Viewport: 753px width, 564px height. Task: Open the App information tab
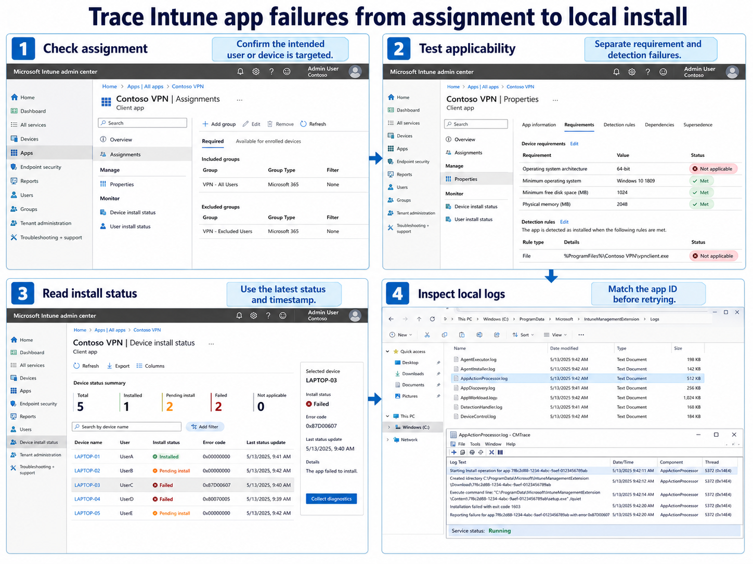pos(539,125)
